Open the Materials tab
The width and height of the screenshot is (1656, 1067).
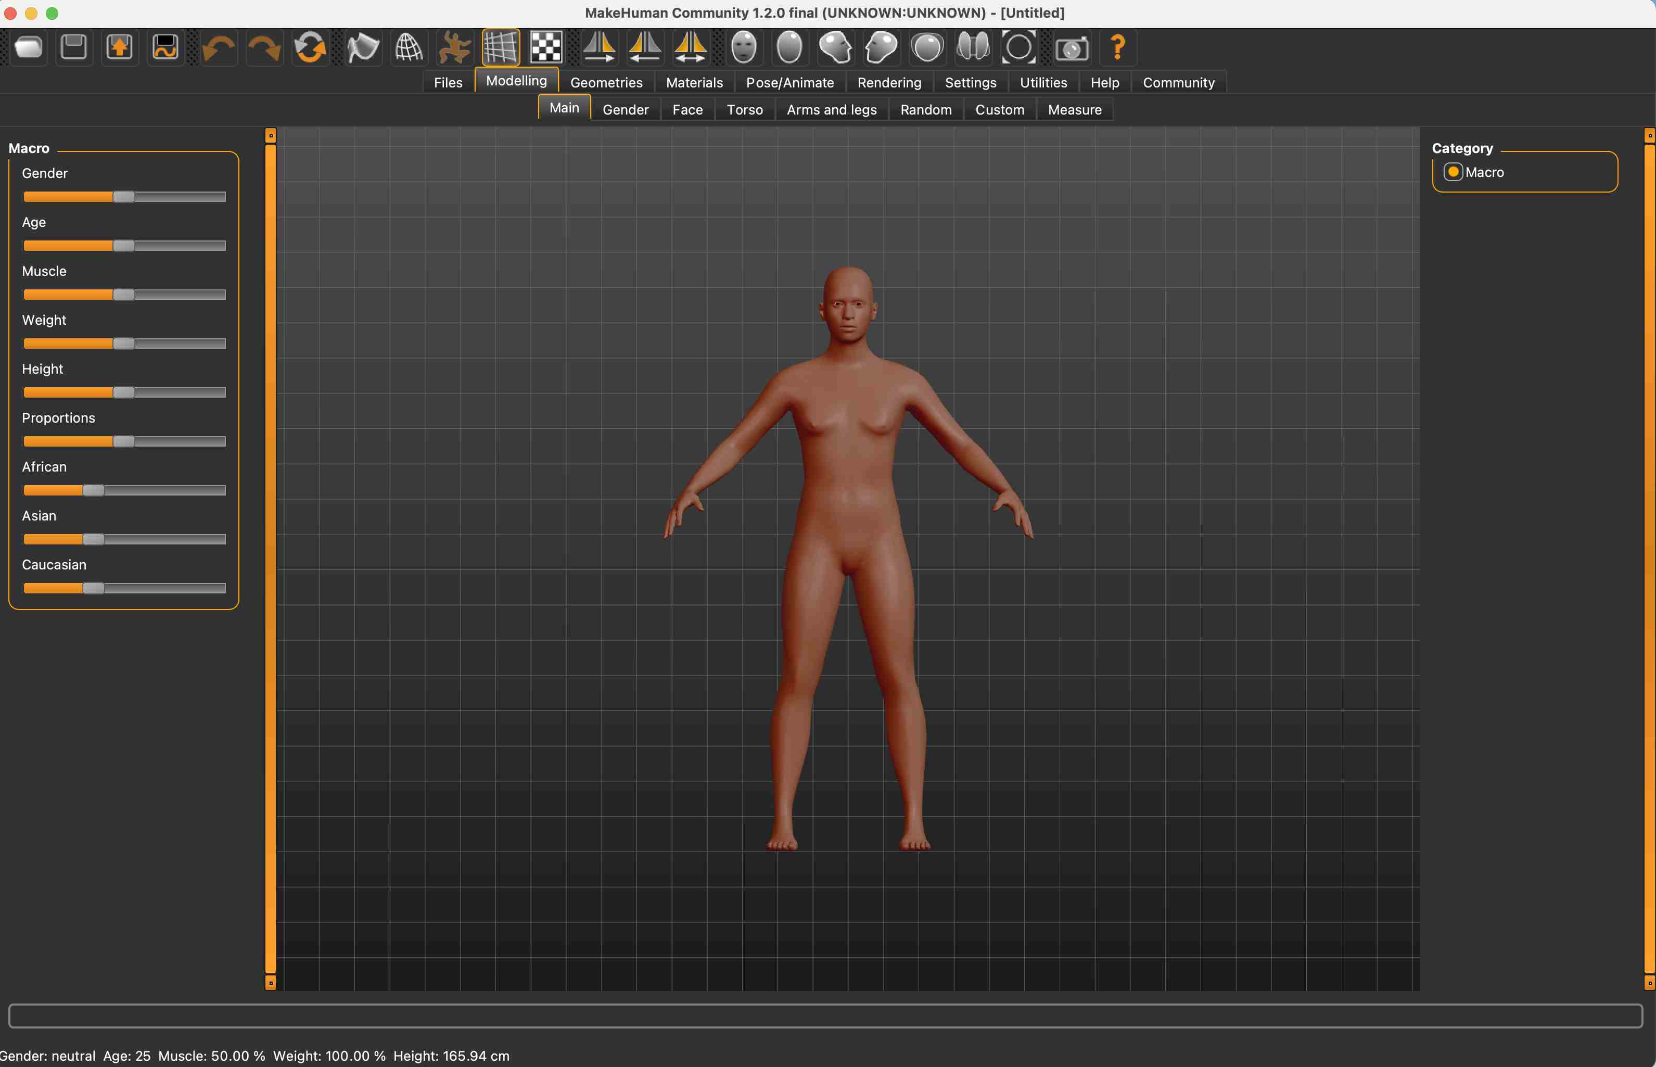(694, 82)
